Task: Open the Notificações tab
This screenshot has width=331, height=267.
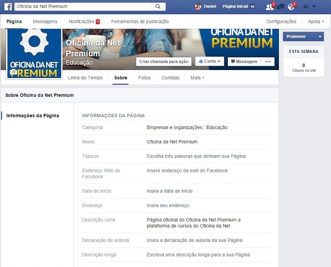Action: coord(84,22)
